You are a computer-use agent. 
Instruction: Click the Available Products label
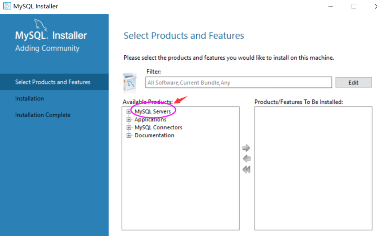tap(148, 102)
